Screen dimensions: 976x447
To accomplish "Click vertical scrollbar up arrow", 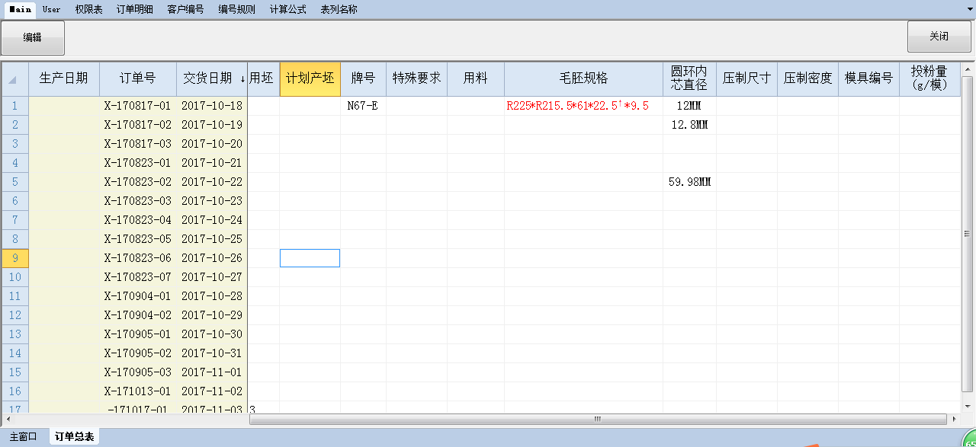I will coord(968,70).
